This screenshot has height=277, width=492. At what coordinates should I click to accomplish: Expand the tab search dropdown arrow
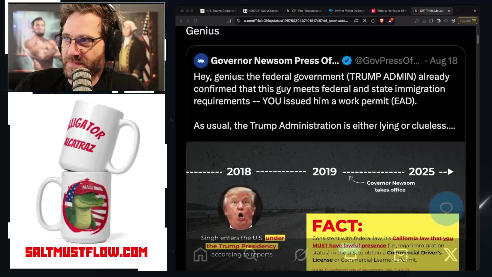point(475,11)
